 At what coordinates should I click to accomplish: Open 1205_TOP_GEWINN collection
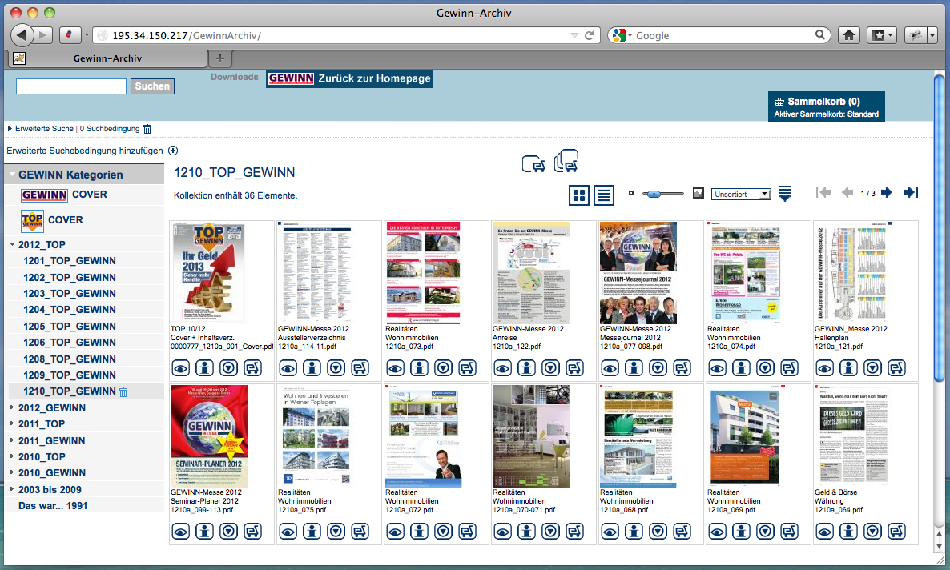point(70,326)
